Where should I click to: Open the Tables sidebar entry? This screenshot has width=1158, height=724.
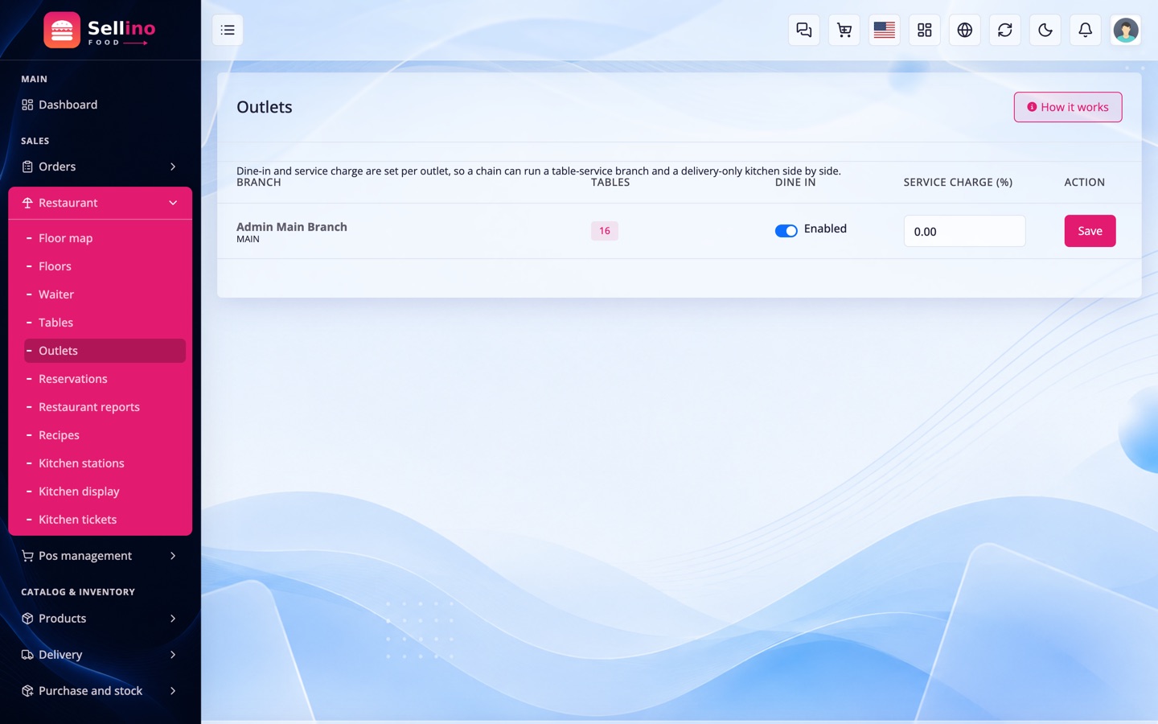[x=105, y=323]
